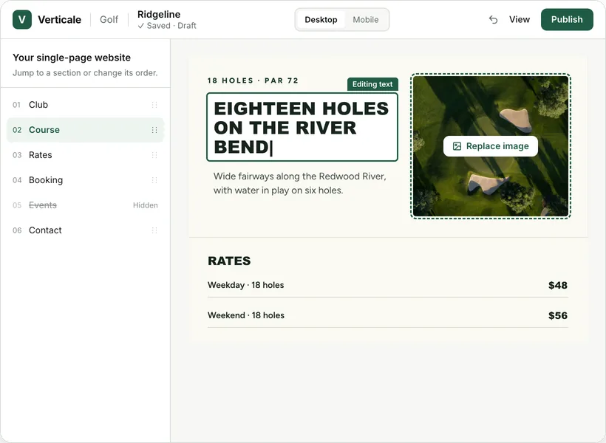This screenshot has width=606, height=443.
Task: Click the Ridgeline site name
Action: pyautogui.click(x=159, y=14)
